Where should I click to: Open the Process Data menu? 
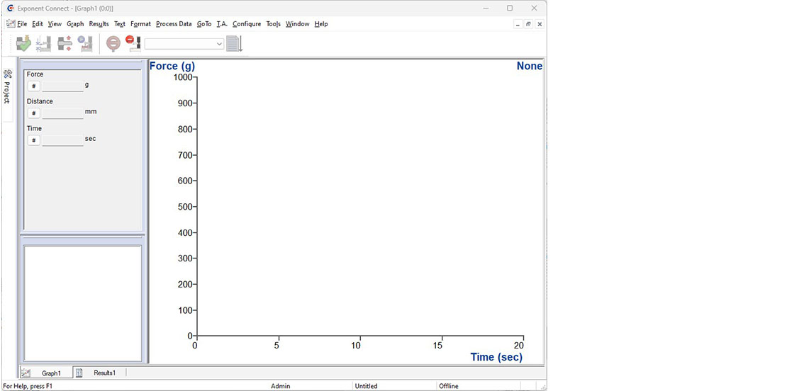(x=174, y=24)
